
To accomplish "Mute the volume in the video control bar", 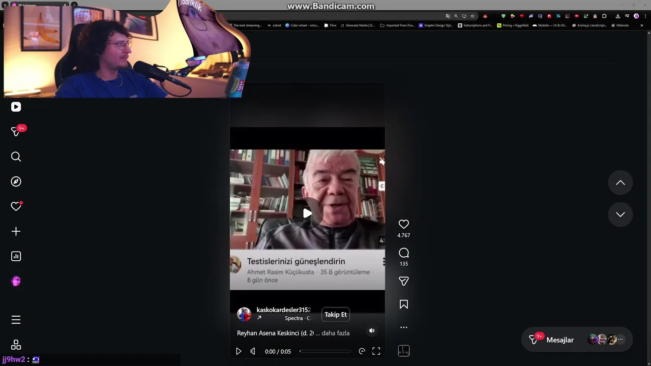I will pyautogui.click(x=253, y=351).
